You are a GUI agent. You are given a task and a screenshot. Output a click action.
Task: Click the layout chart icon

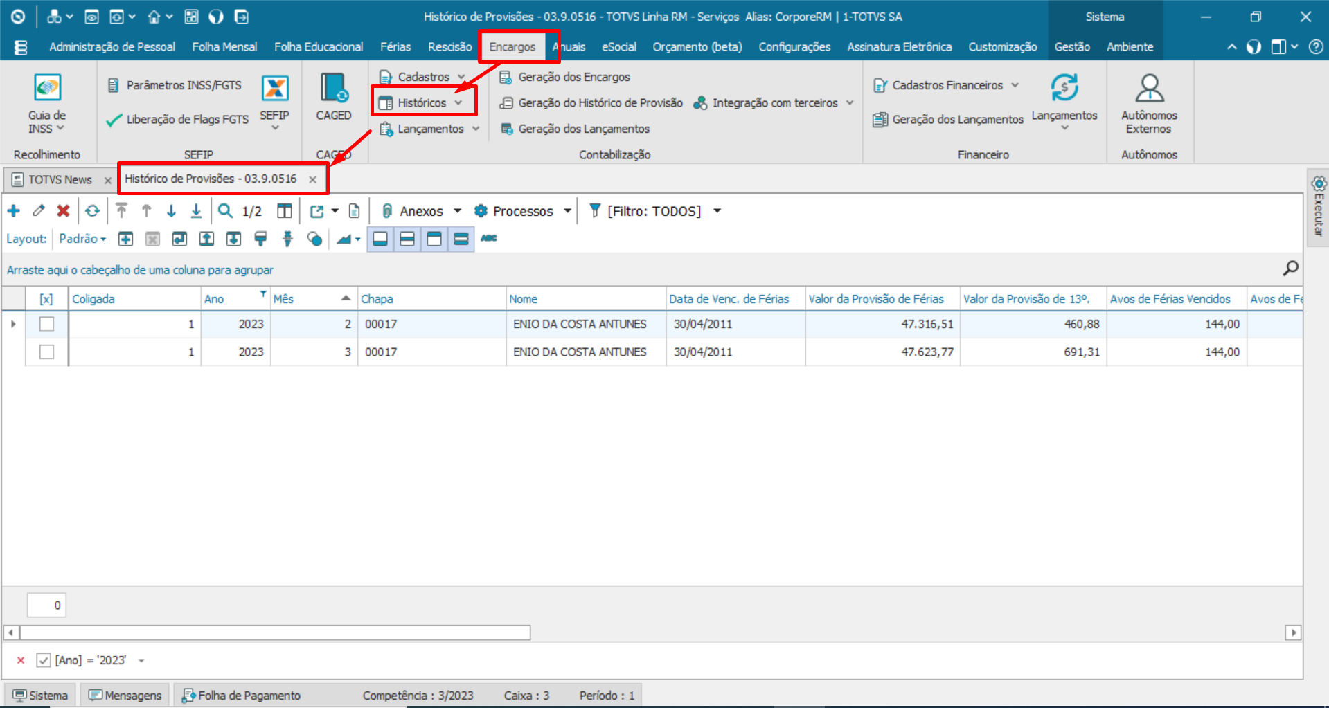coord(344,239)
